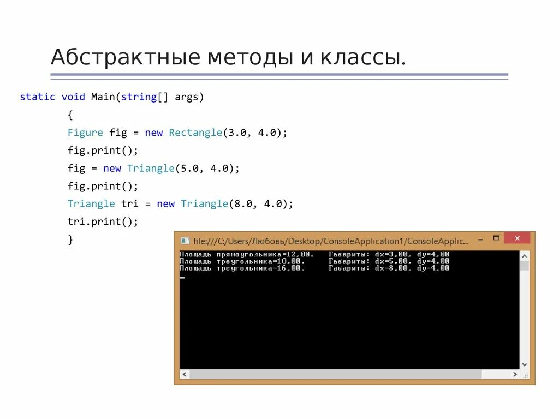Viewport: 559px width, 419px height.
Task: Click the console vertical scrollbar thumb
Action: click(x=525, y=266)
